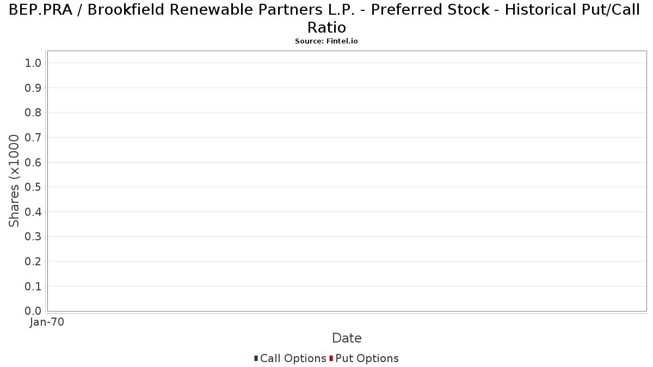Click the Date axis title
Viewport: 653px width, 367px height.
click(x=347, y=338)
